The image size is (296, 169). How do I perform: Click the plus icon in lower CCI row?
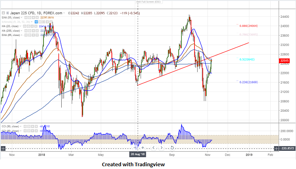[32, 131]
